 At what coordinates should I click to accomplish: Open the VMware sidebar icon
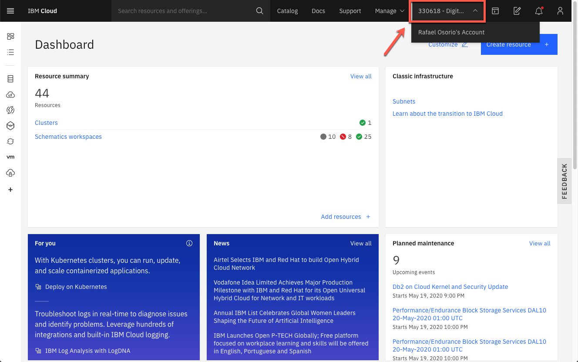[10, 157]
